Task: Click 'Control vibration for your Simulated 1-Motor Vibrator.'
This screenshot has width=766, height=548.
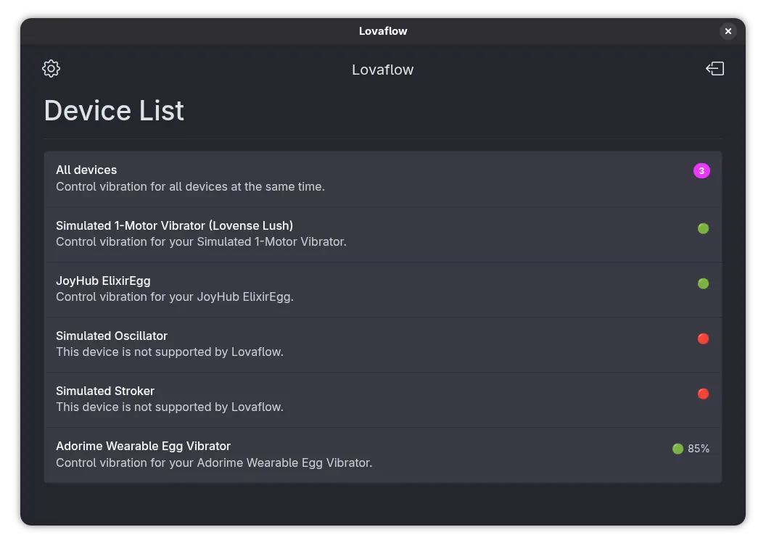Action: 201,242
